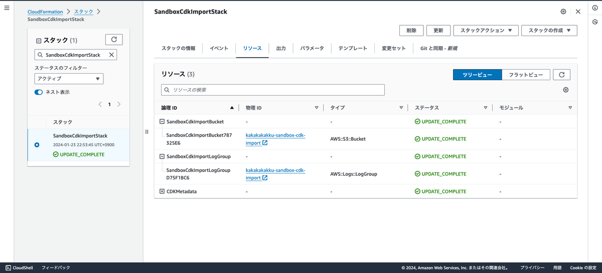
Task: Switch to ツリービュー
Action: 477,75
